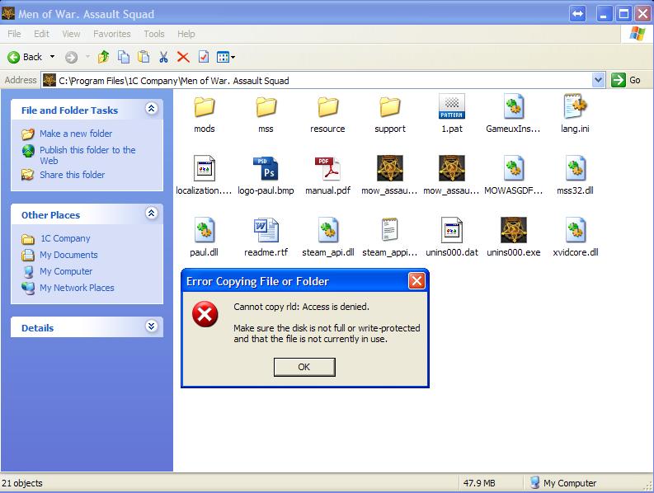This screenshot has height=493, width=654.
Task: Click the Cut scissors toolbar icon
Action: coord(163,57)
